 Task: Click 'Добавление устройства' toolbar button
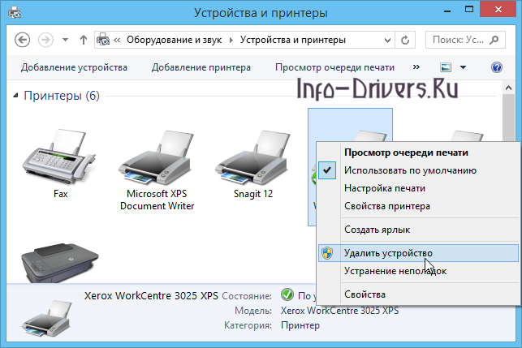tap(74, 67)
